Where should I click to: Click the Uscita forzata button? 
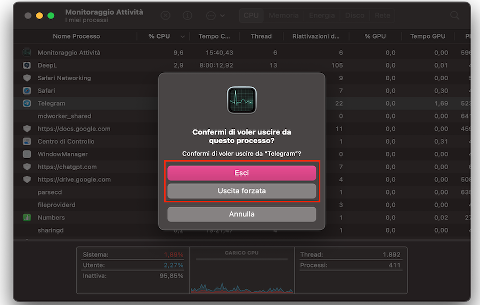pyautogui.click(x=242, y=191)
